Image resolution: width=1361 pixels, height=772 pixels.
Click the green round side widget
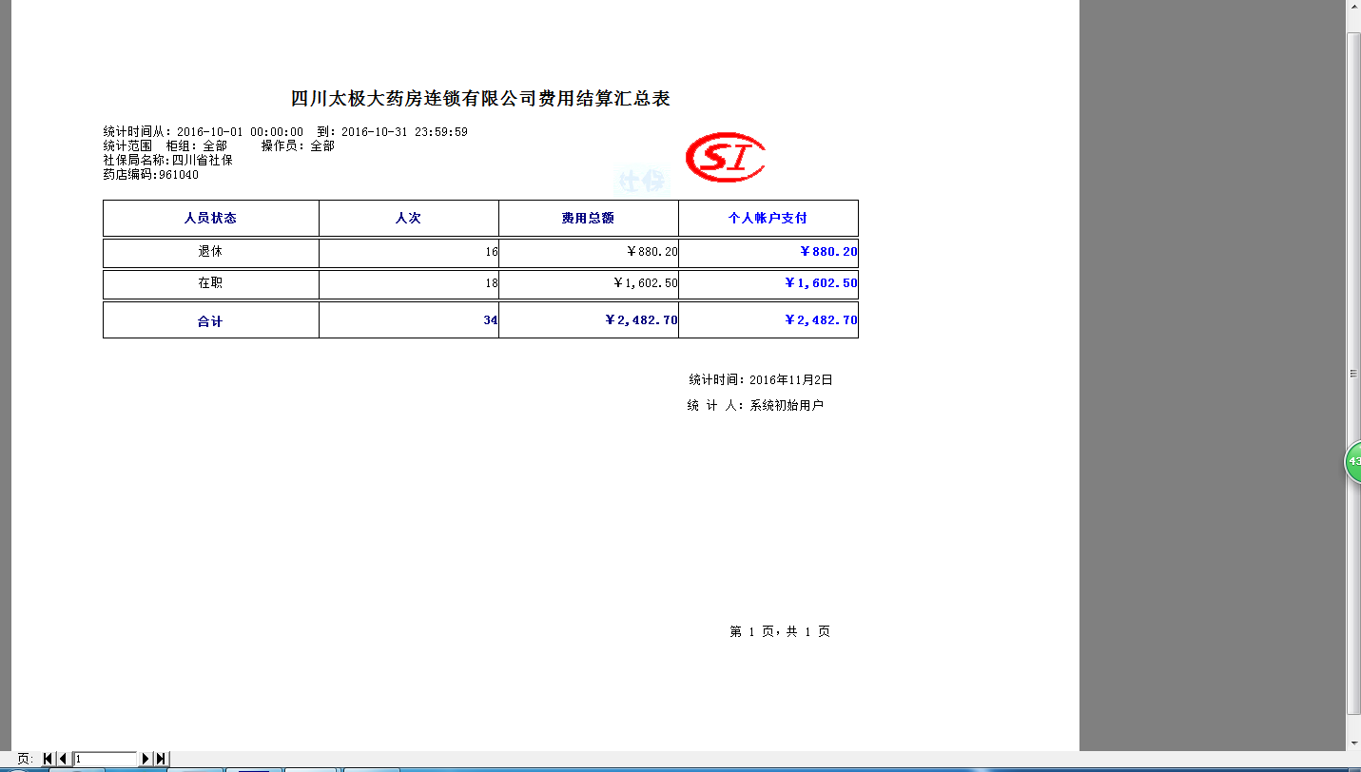[x=1352, y=461]
